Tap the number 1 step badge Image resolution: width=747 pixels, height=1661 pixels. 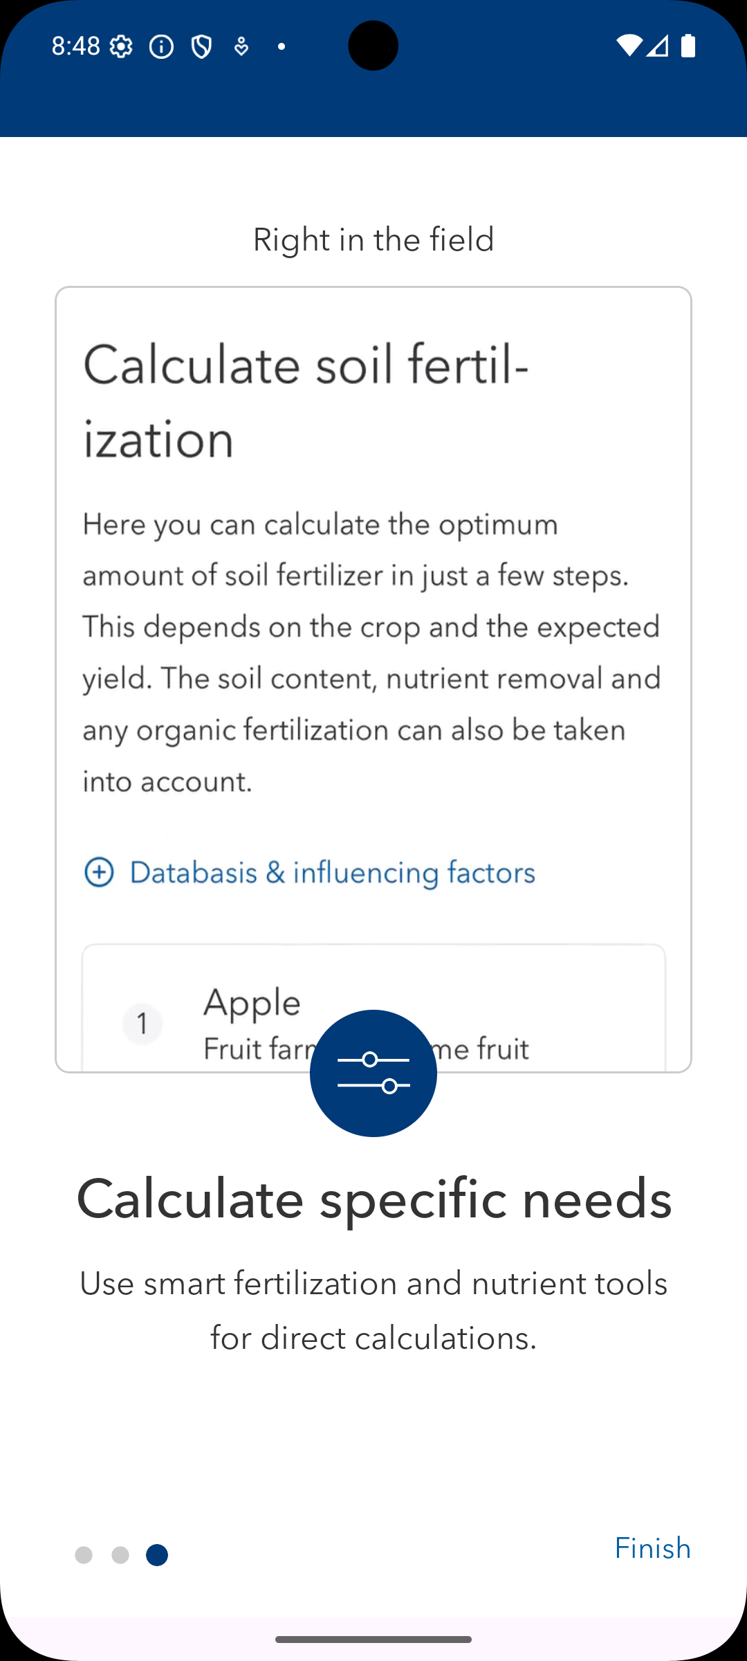(x=142, y=1024)
